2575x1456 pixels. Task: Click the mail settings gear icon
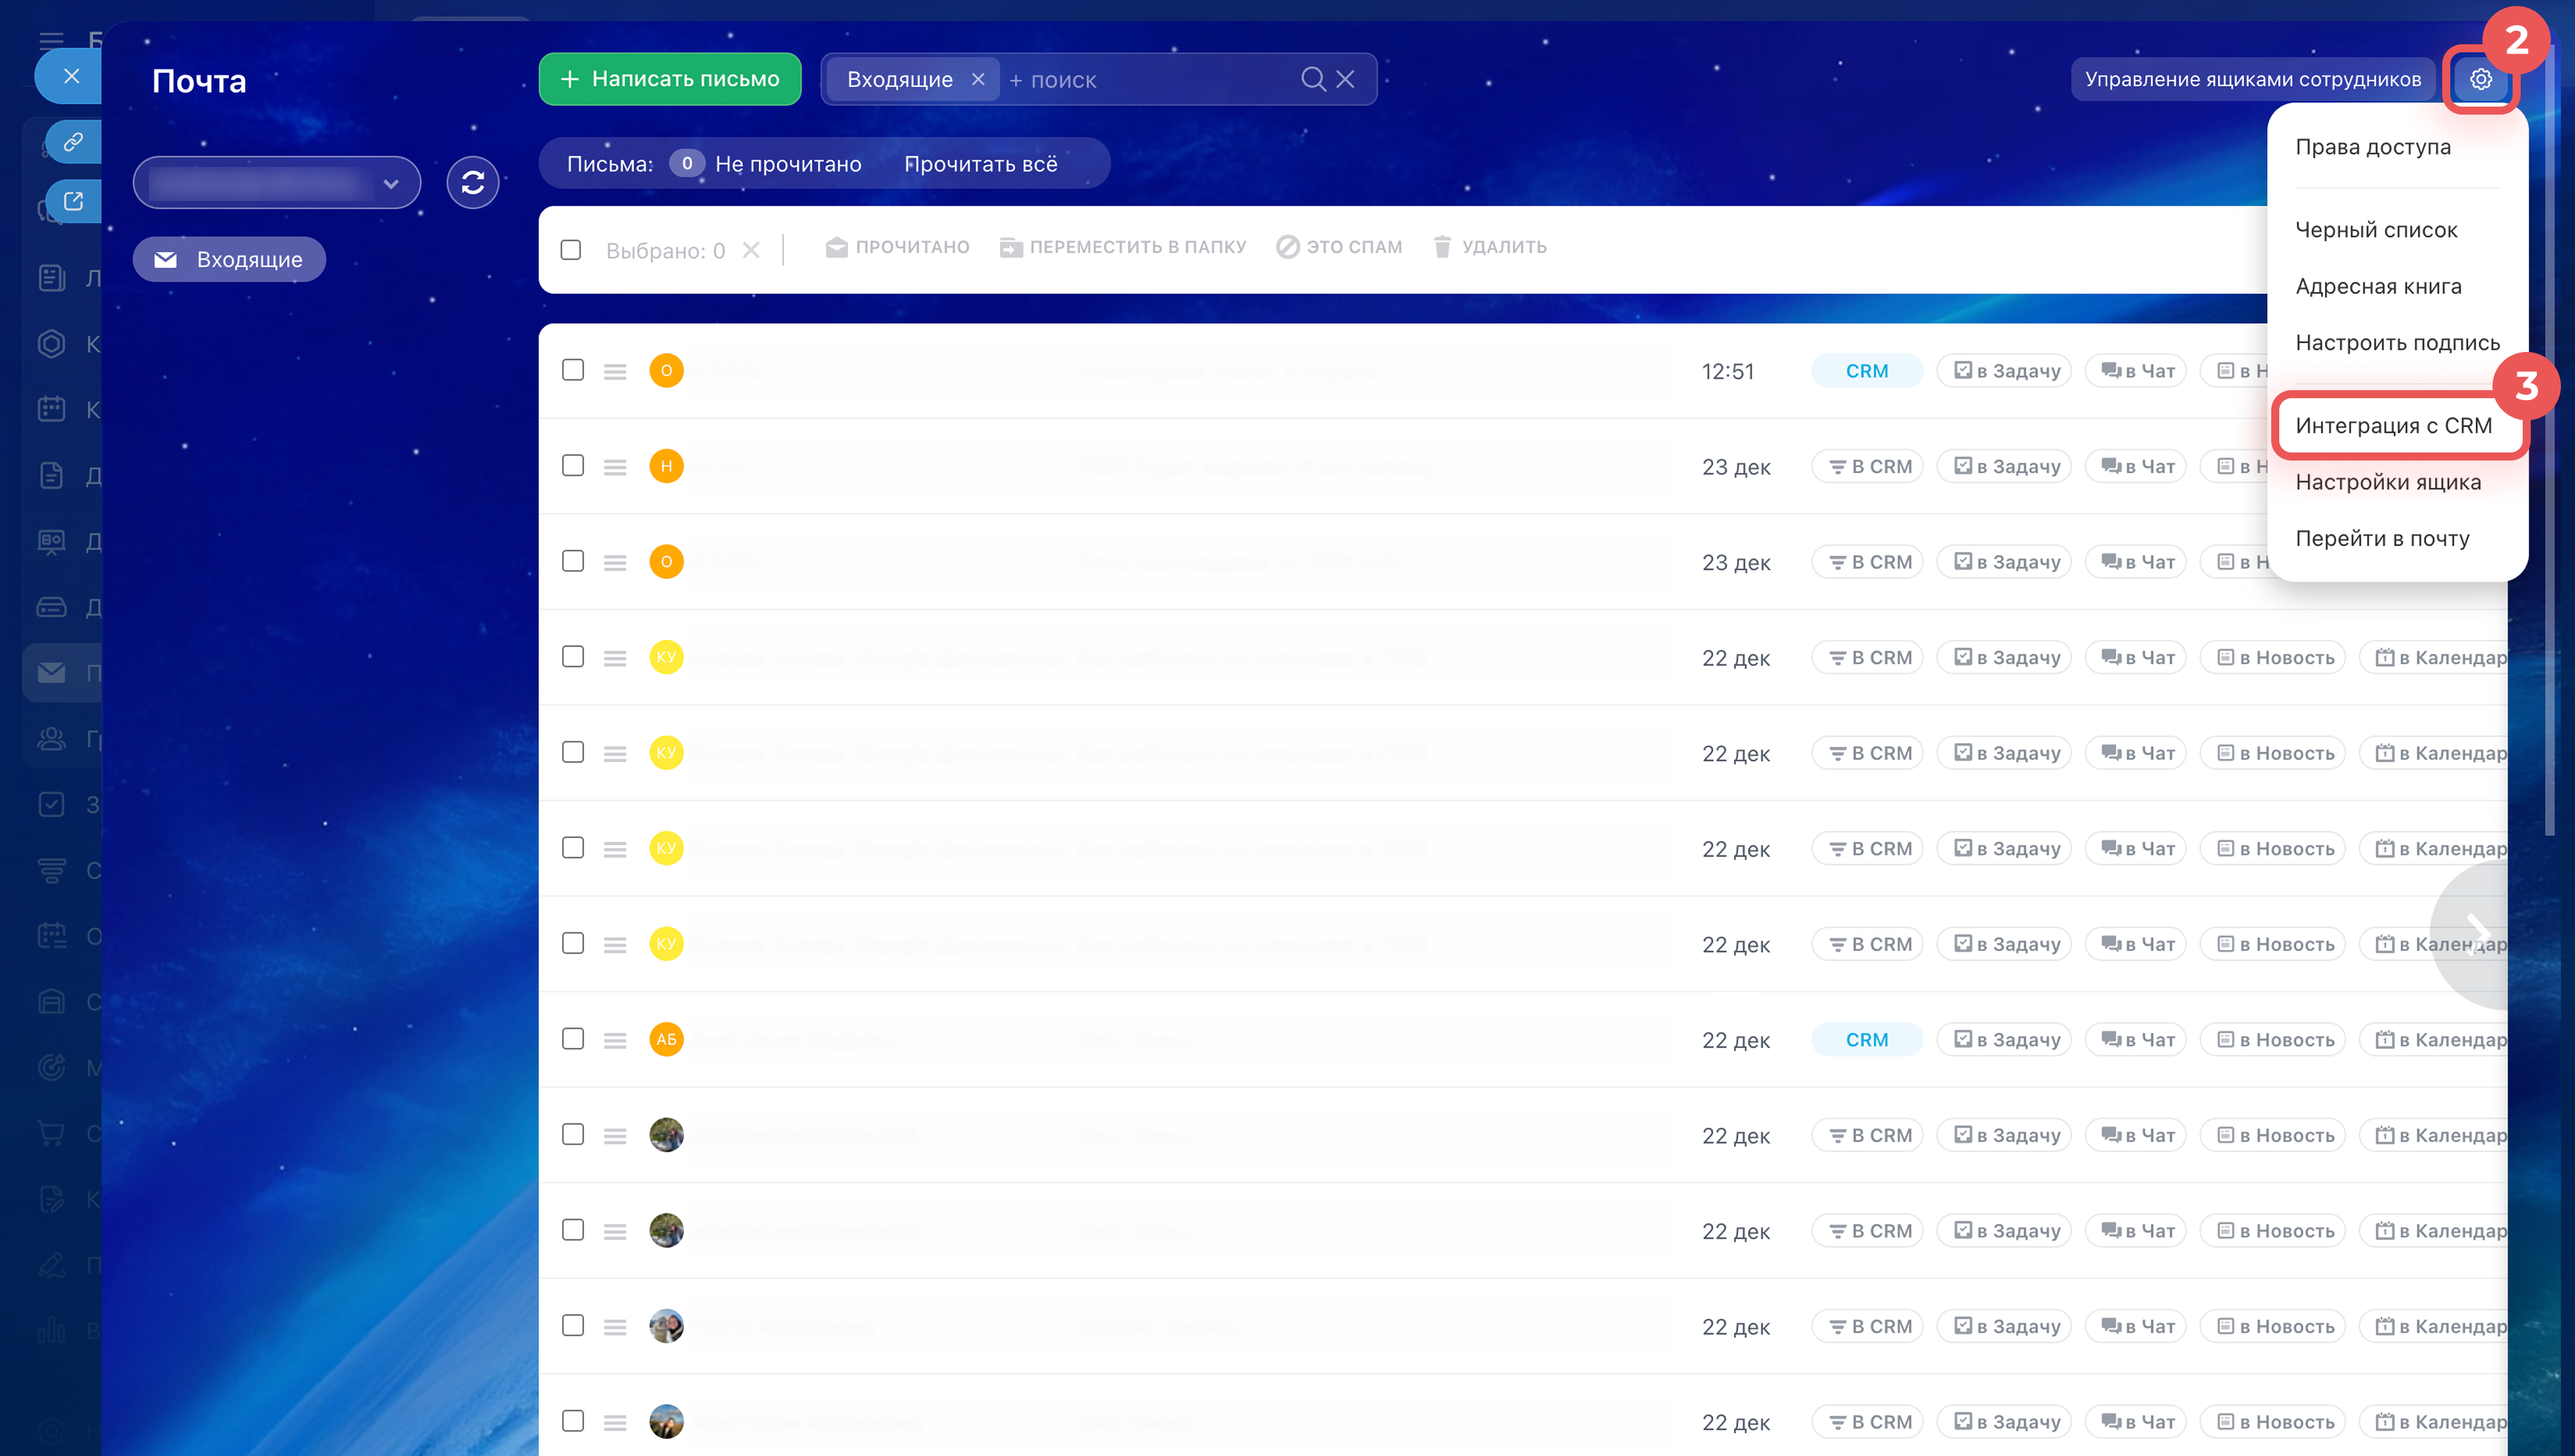point(2480,79)
